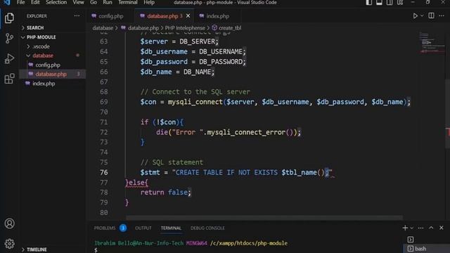This screenshot has height=253, width=450.
Task: Click line number 76 in gutter
Action: 104,172
